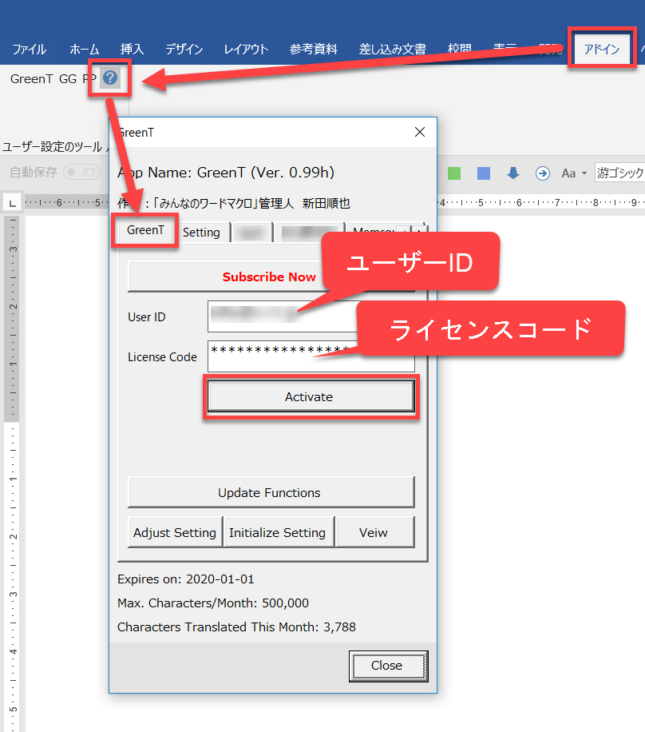
Task: Open the 差し込み文書 ribbon tab
Action: tap(392, 50)
